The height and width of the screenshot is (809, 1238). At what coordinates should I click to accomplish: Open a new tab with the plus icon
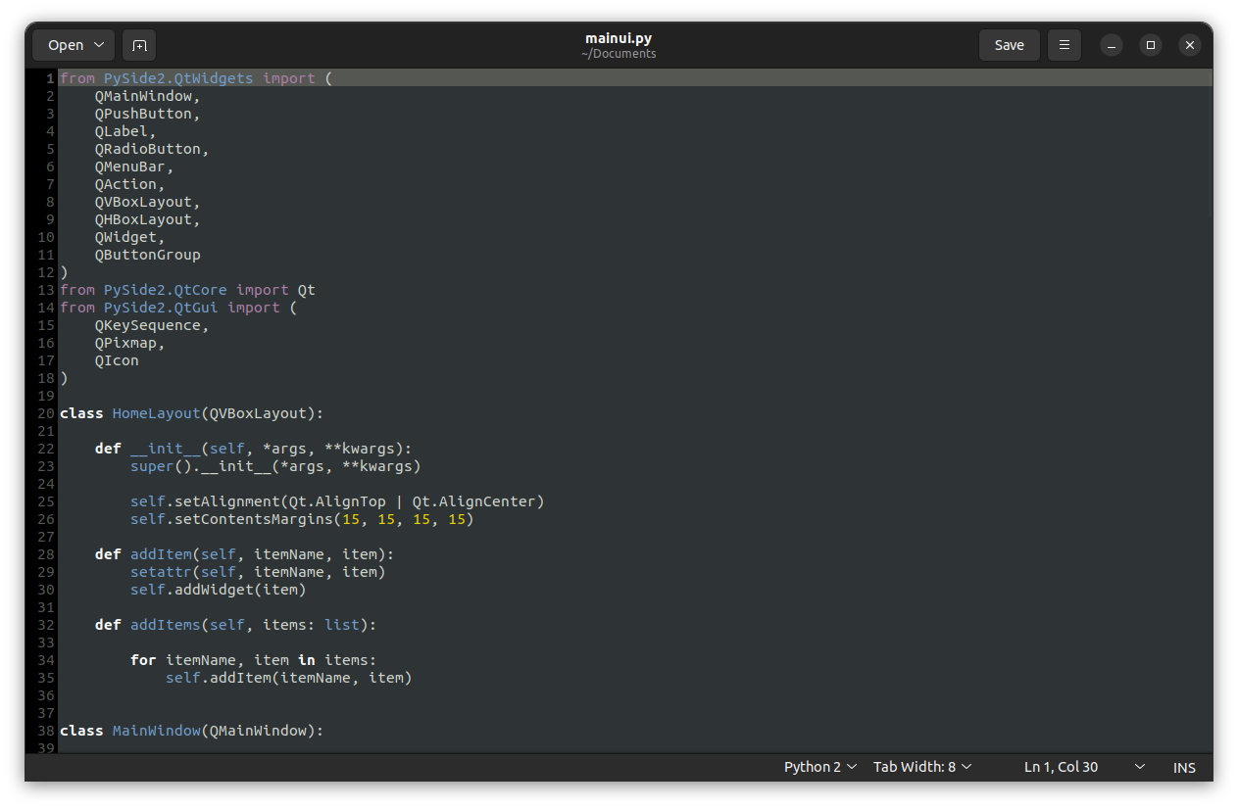(x=138, y=44)
